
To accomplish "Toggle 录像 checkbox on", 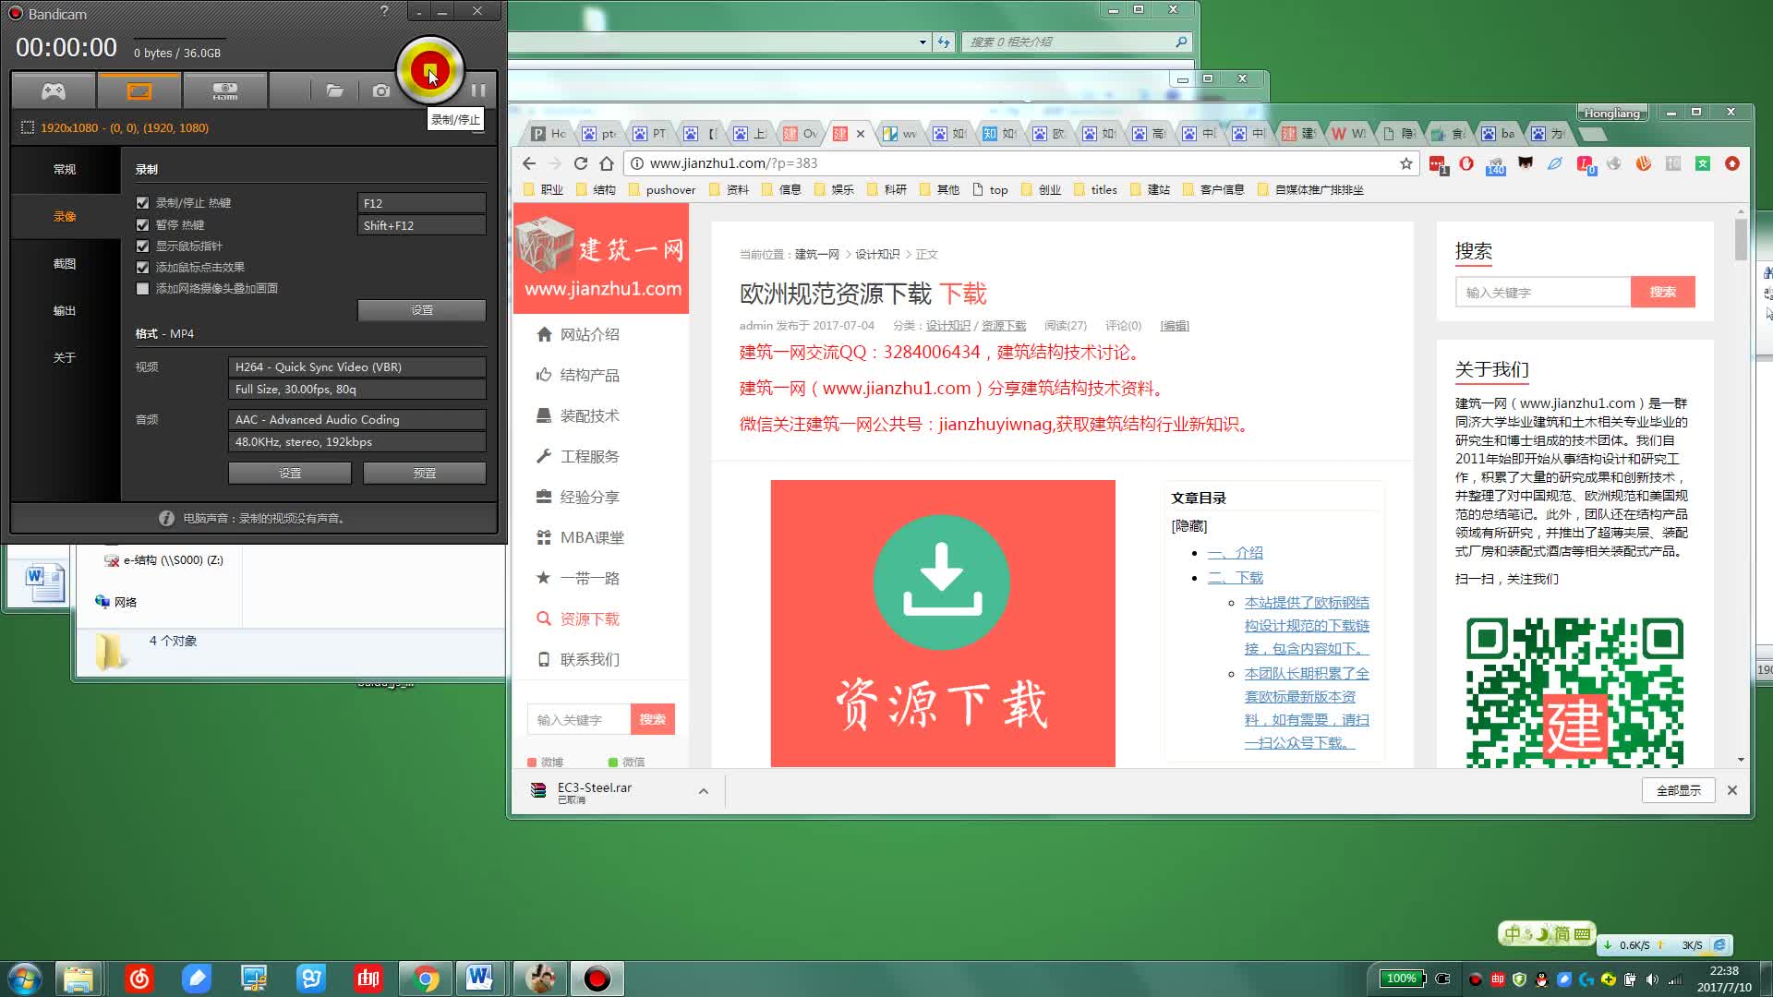I will [64, 215].
